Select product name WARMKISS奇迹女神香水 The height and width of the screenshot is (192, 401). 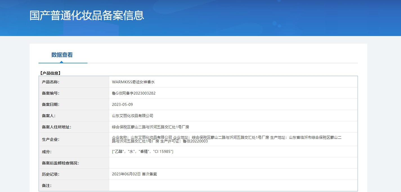coord(133,82)
